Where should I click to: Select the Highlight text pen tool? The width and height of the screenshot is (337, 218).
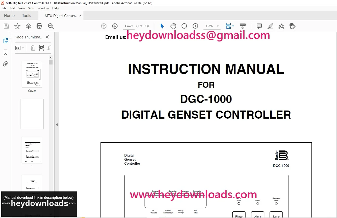(270, 26)
